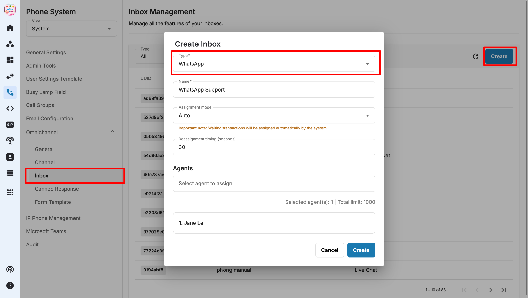Open the View System dropdown

coord(71,29)
